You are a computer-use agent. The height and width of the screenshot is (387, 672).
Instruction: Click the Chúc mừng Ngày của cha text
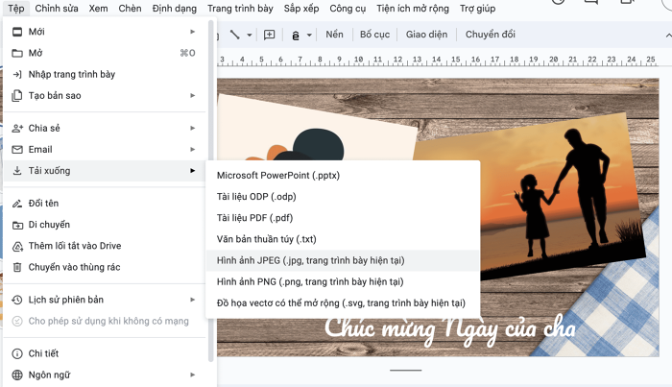click(x=449, y=330)
